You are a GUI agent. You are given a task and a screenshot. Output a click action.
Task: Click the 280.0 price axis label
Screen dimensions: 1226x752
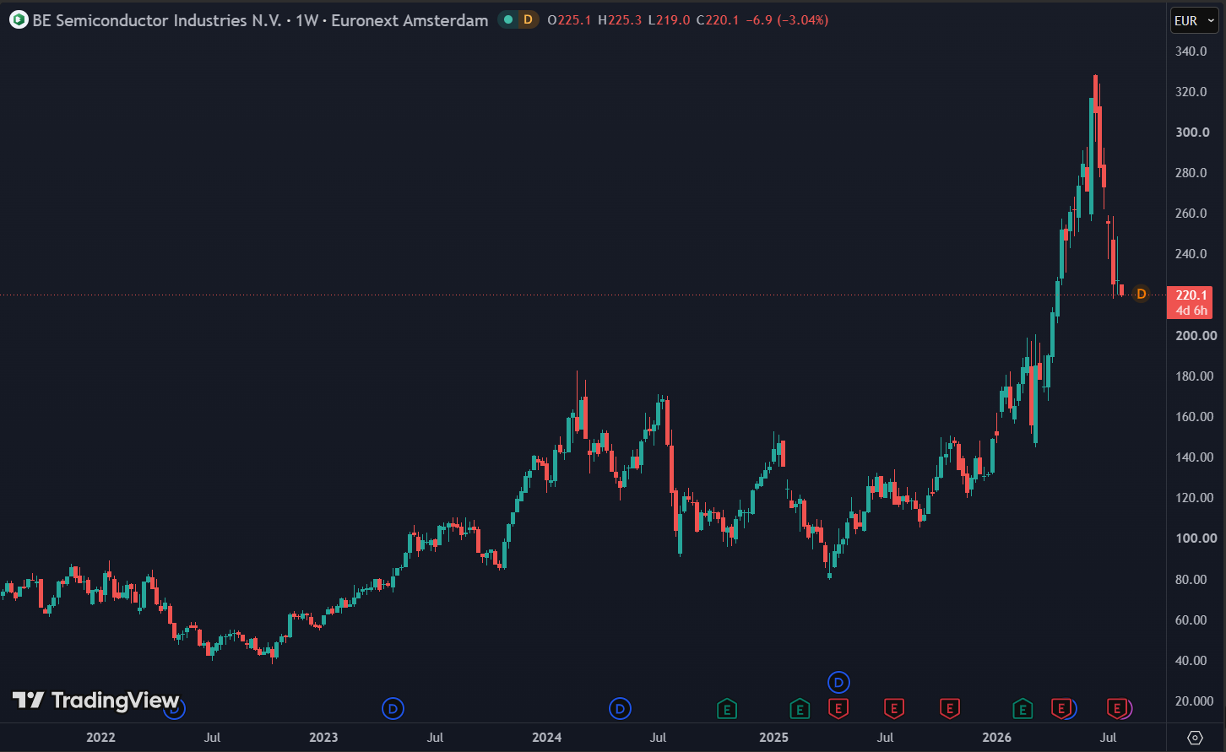point(1193,173)
